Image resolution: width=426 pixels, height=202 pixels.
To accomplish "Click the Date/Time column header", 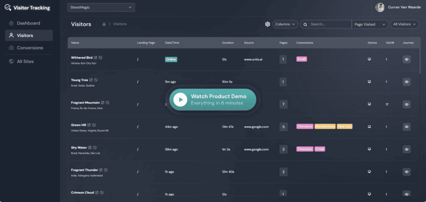I will (x=172, y=43).
